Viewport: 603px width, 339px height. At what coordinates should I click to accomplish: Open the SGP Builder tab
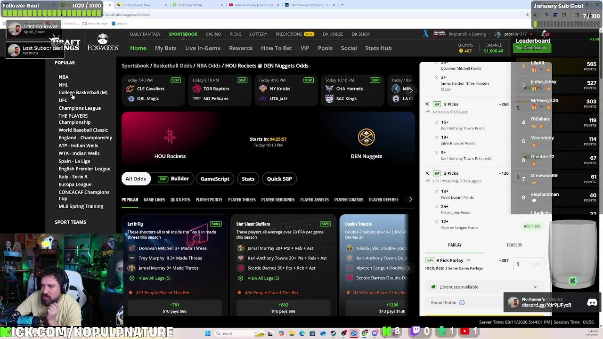coord(173,179)
